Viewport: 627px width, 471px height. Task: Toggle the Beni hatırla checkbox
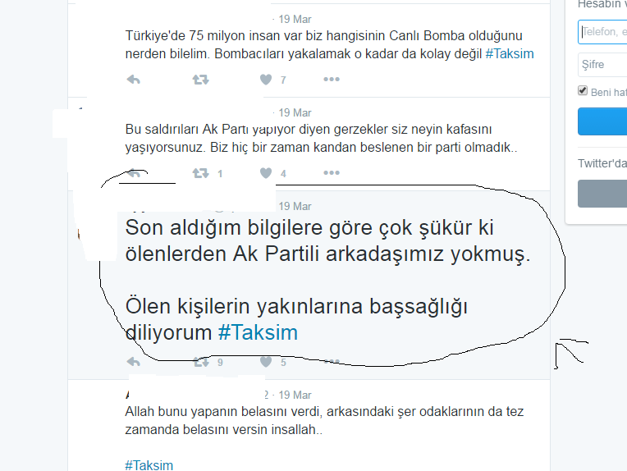(x=583, y=90)
